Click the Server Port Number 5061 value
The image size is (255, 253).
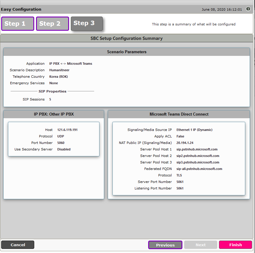[x=180, y=182]
